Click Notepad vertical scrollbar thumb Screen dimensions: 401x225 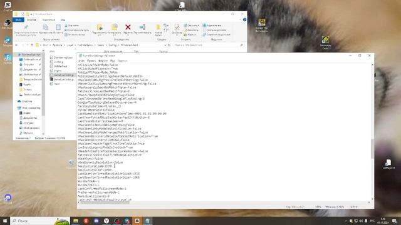pyautogui.click(x=372, y=149)
